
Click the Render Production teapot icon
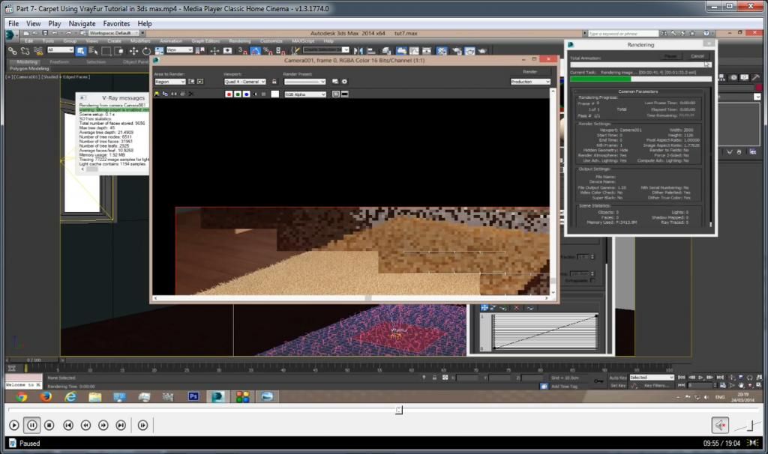point(482,51)
